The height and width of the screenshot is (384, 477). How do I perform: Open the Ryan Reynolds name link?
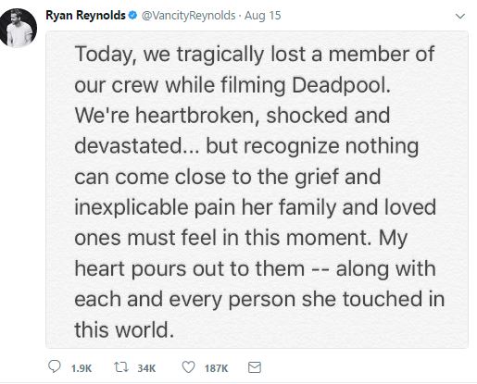pyautogui.click(x=85, y=15)
